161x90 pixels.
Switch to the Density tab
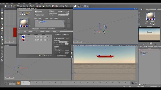(27, 31)
